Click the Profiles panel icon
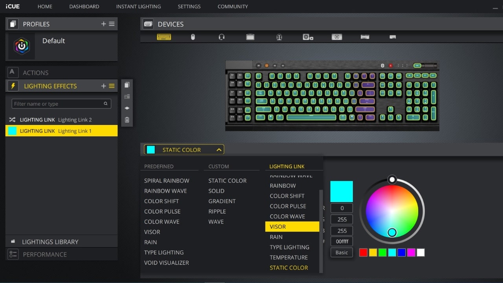Viewport: 503px width, 283px height. coord(13,24)
